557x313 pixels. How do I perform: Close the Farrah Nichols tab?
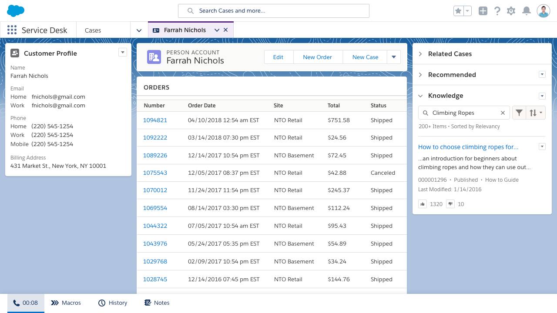pos(225,30)
